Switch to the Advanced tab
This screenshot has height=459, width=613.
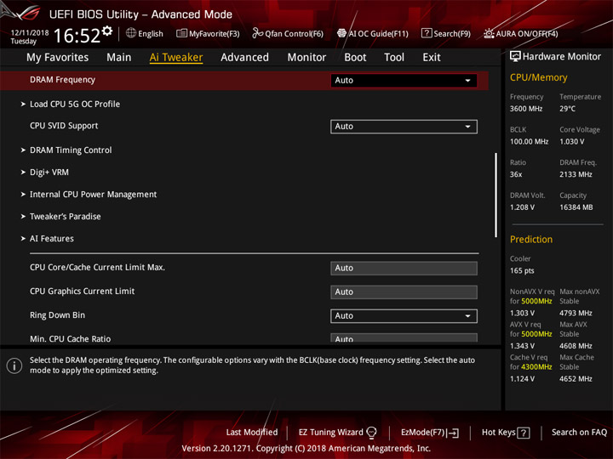click(x=244, y=58)
